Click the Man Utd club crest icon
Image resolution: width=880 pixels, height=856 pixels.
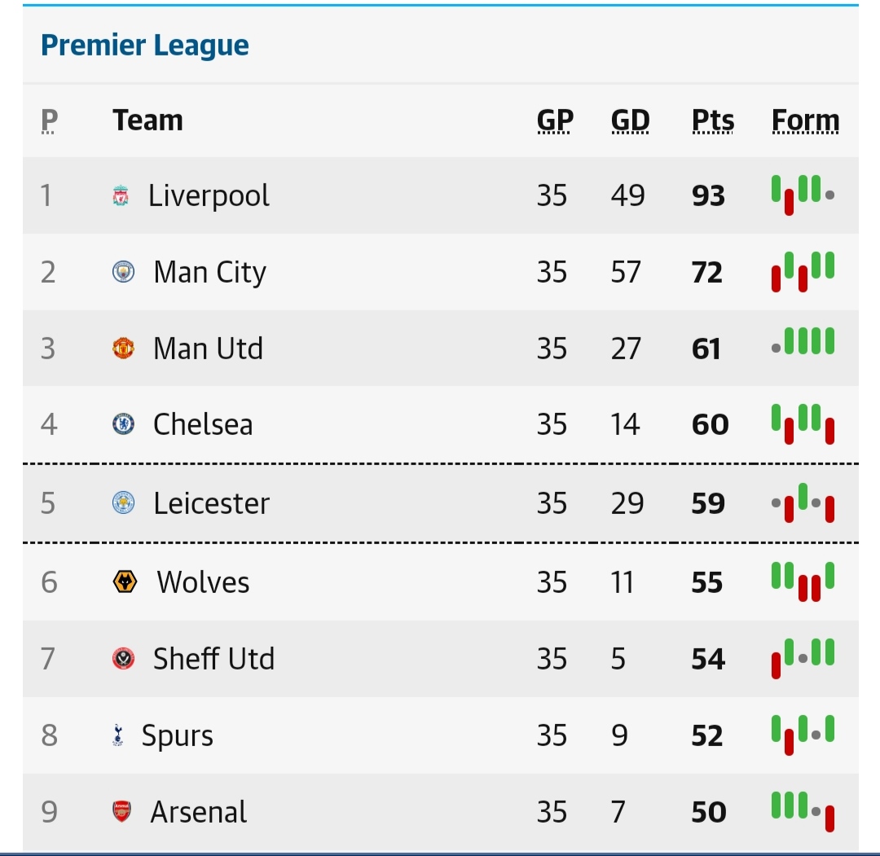[x=124, y=349]
